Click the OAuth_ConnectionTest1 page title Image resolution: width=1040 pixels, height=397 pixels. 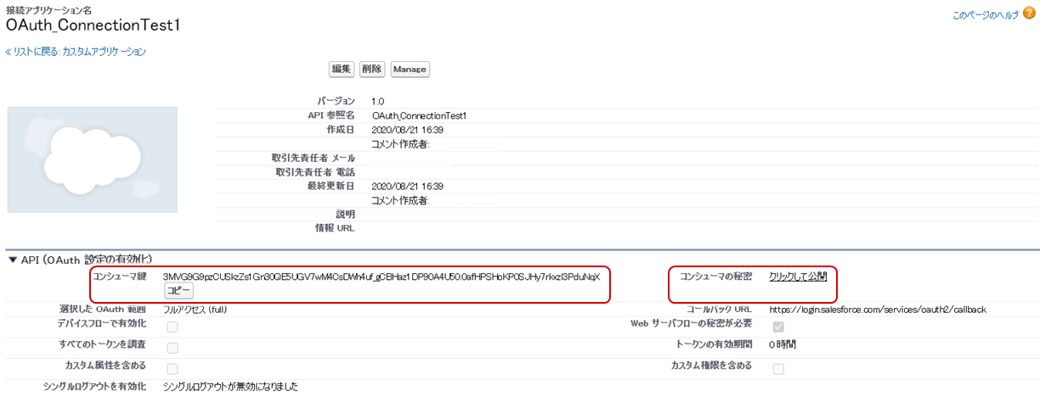point(93,25)
